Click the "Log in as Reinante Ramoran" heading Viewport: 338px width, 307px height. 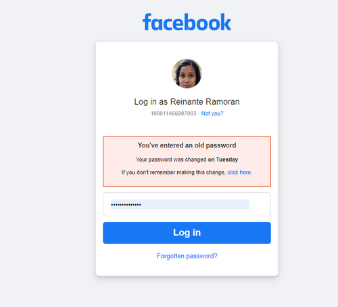point(187,102)
